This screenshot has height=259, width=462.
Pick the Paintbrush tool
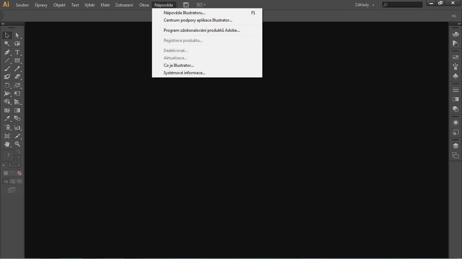point(7,68)
